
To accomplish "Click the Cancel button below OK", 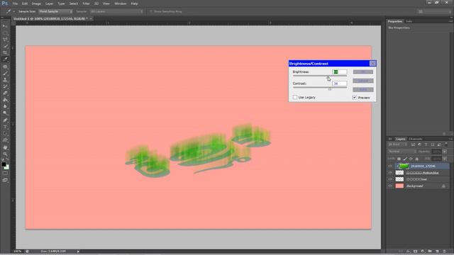I will coord(363,81).
